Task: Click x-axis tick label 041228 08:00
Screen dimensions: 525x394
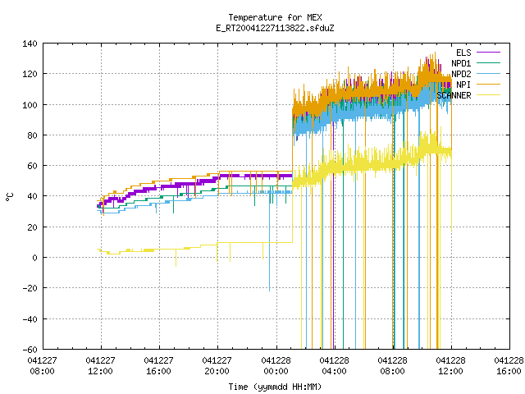Action: pyautogui.click(x=392, y=365)
